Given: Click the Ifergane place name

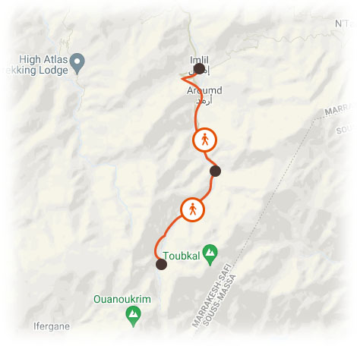Looking at the screenshot, I should click(52, 326).
